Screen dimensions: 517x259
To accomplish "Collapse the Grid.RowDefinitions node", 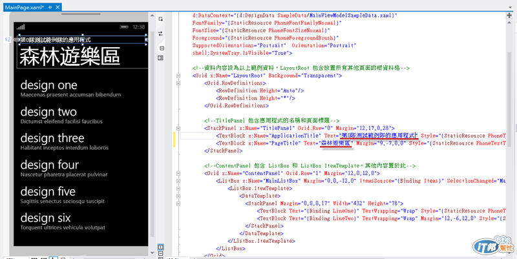I will coord(178,83).
